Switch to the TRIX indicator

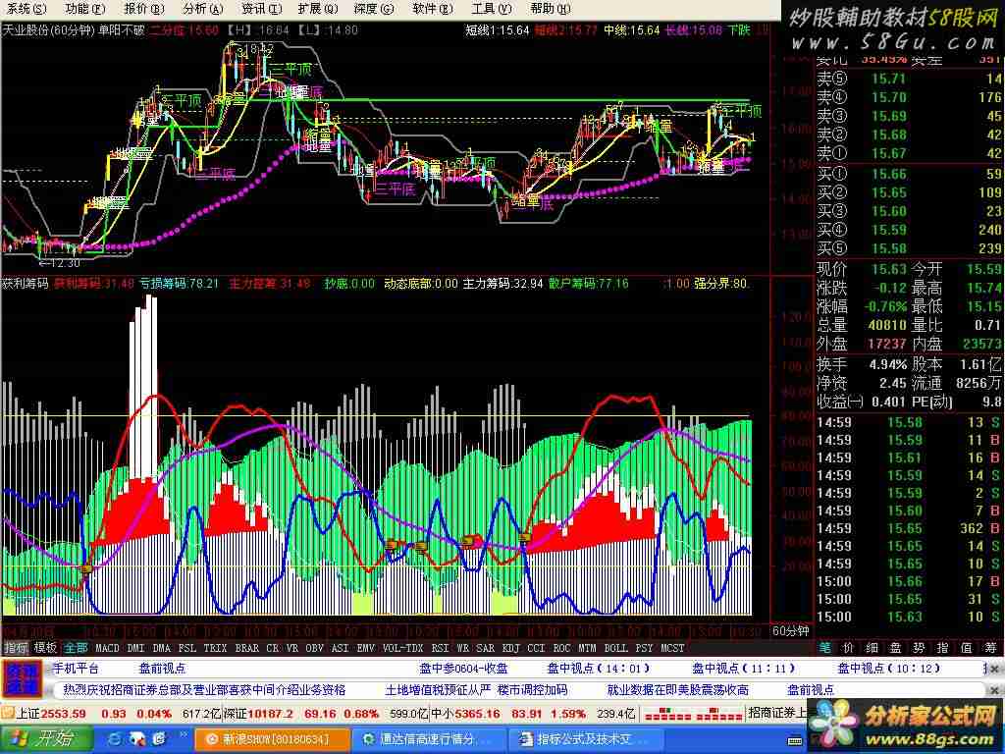tap(215, 648)
